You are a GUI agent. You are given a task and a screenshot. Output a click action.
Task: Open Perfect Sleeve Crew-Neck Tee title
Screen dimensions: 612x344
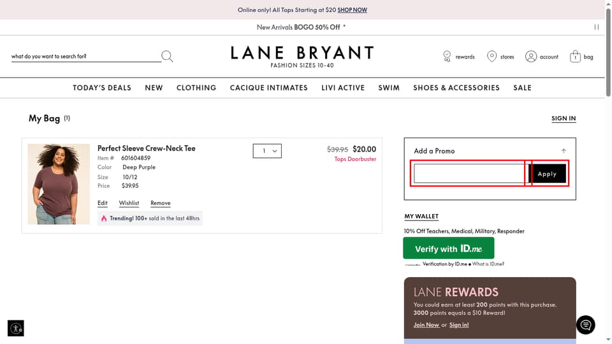[x=147, y=148]
